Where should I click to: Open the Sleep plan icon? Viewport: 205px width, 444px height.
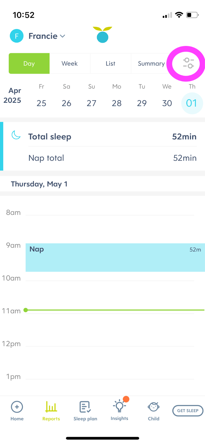pyautogui.click(x=85, y=407)
